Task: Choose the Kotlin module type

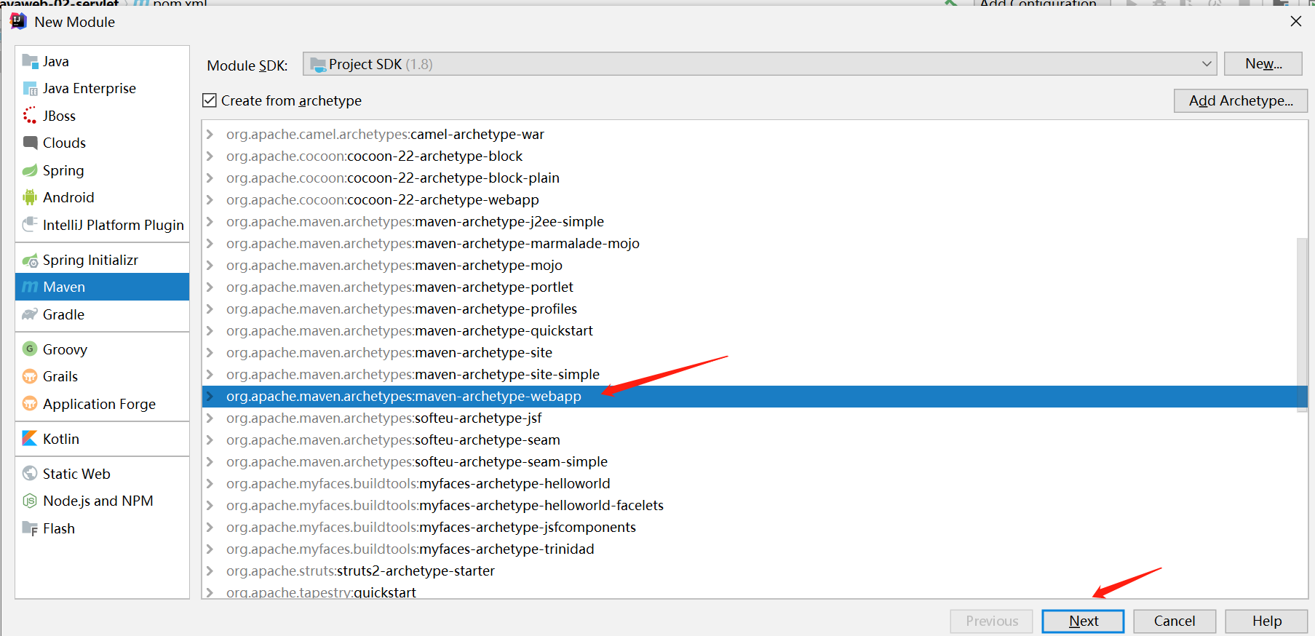Action: [x=102, y=439]
